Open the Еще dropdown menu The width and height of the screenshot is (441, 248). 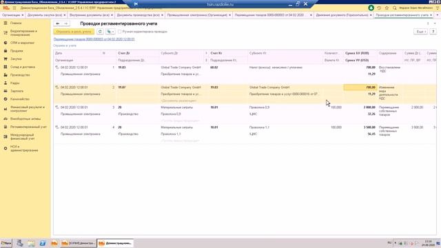[x=421, y=32]
